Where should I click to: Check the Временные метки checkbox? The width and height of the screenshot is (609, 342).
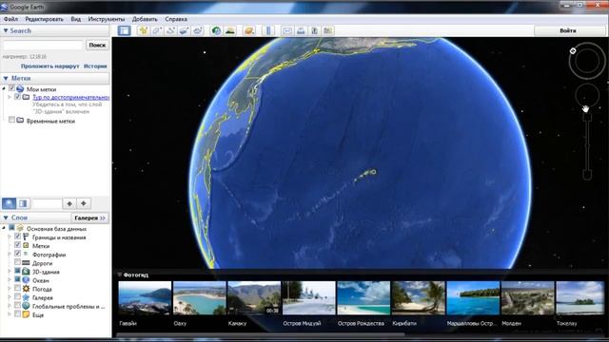click(12, 120)
